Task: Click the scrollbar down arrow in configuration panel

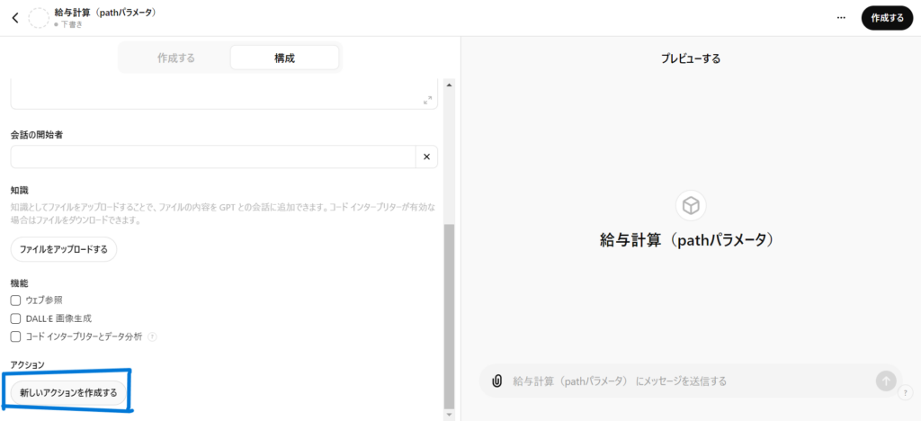Action: pyautogui.click(x=450, y=415)
